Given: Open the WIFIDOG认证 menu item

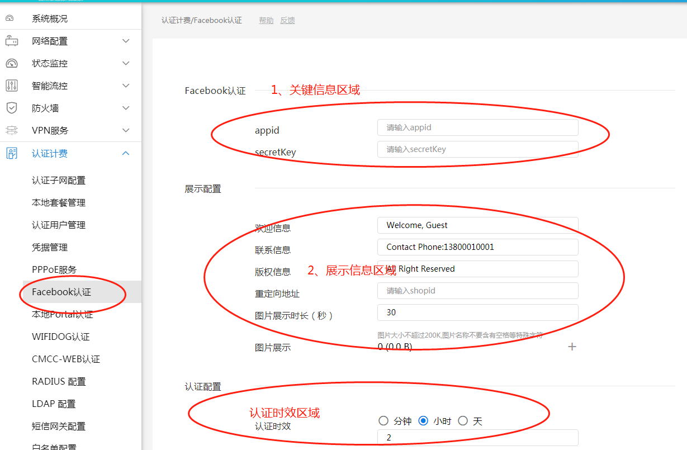Looking at the screenshot, I should [61, 337].
